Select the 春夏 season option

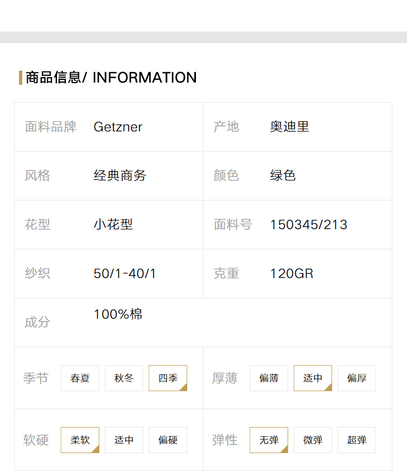pyautogui.click(x=80, y=378)
